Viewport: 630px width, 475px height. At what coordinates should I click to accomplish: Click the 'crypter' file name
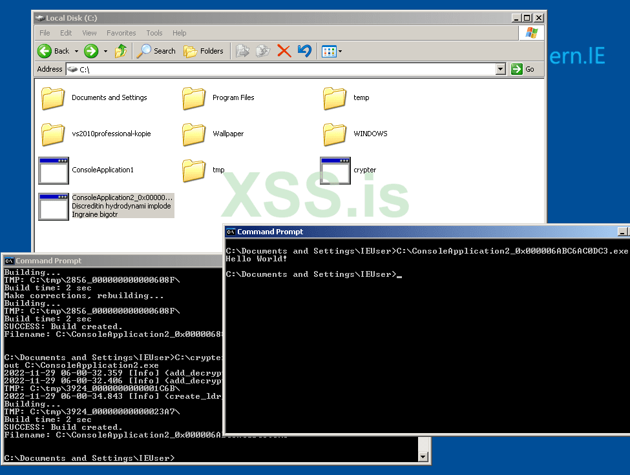365,170
